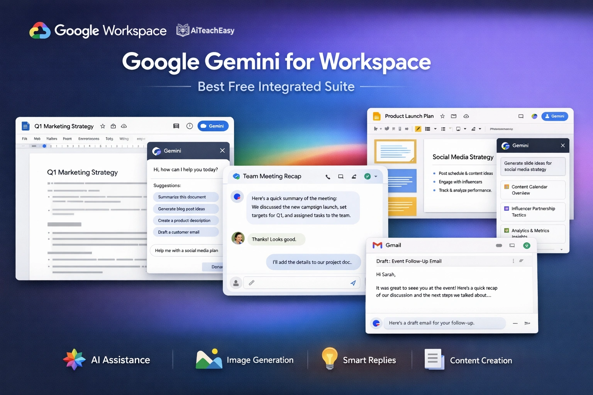
Task: Check cloud save status in Product Launch Plan
Action: coord(466,116)
